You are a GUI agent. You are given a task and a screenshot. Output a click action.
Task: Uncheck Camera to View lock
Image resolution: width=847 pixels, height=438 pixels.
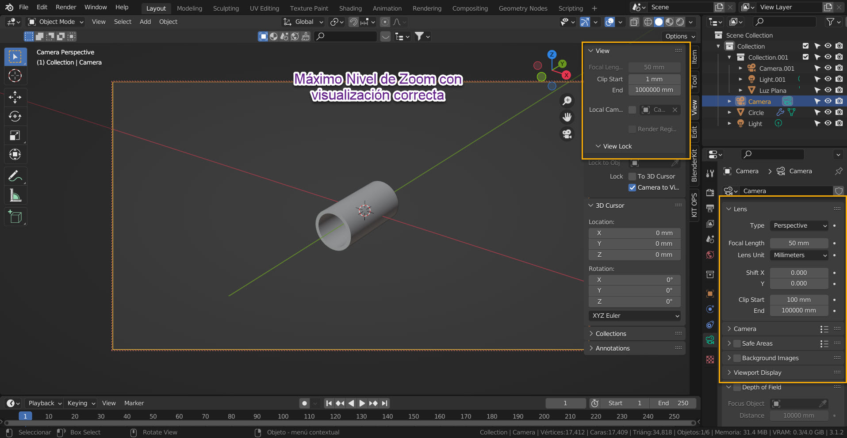(x=632, y=187)
